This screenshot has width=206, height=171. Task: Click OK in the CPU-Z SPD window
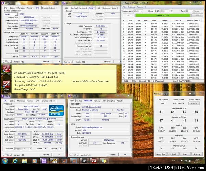(59, 61)
